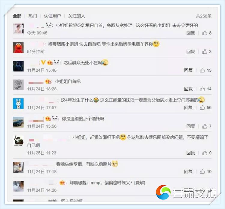Like the 18:28 comment with 14 likes
The height and width of the screenshot is (209, 225).
pyautogui.click(x=202, y=89)
